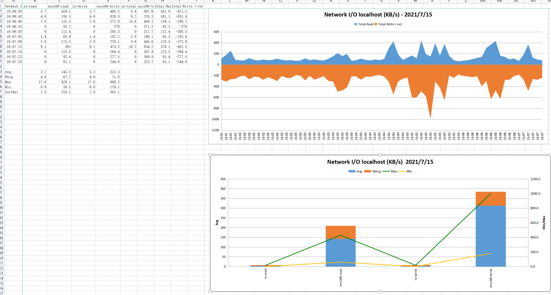
Task: Select the ens160-read header cell
Action: click(x=59, y=6)
